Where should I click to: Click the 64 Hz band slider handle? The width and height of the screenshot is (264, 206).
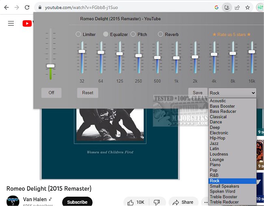(101, 52)
